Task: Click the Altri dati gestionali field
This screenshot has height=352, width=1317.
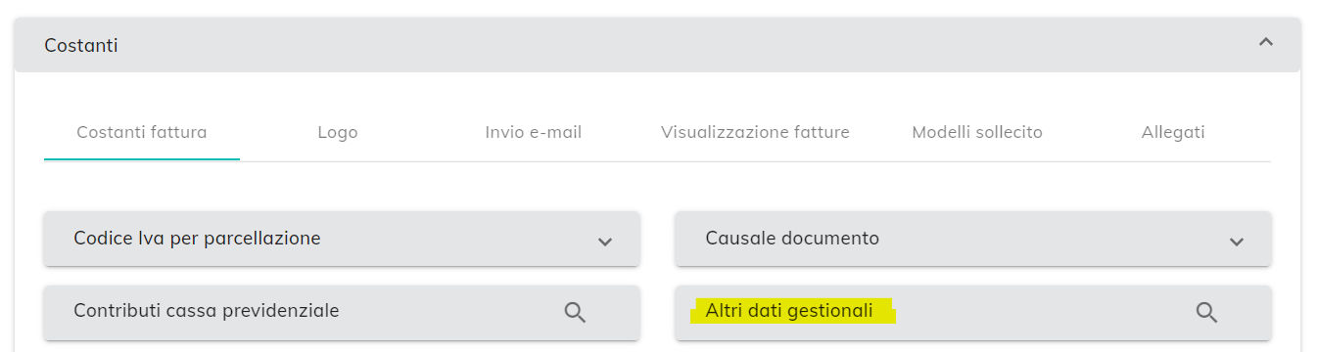Action: (x=973, y=313)
